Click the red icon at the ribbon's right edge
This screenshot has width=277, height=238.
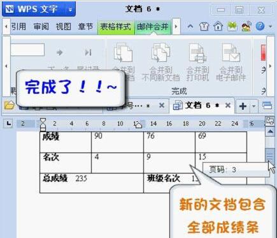[x=263, y=52]
